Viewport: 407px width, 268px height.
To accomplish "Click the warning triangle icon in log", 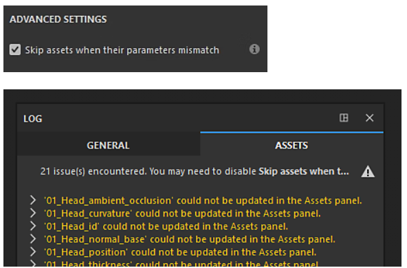I will point(368,172).
